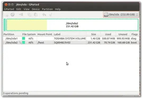Open the /dev/sda device selector dropdown
143x99 pixels.
[121, 14]
